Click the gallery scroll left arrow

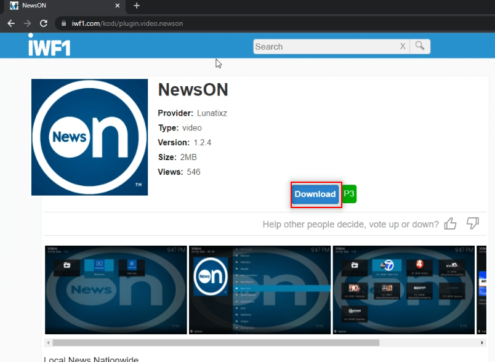pos(48,343)
